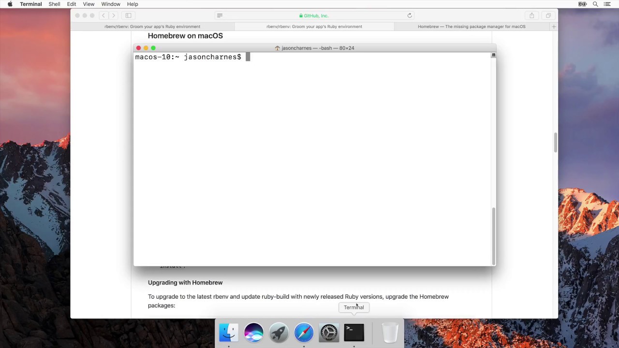Click Safari's forward navigation arrow
Screen dimensions: 619x348
114,15
